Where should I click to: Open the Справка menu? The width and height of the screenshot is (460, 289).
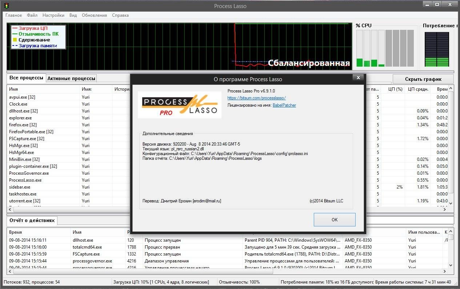[120, 15]
